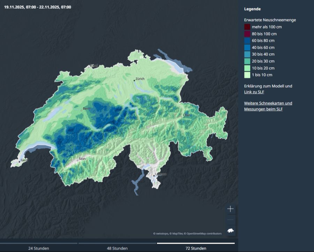Reset view using the Switzerland outline icon

pyautogui.click(x=230, y=230)
